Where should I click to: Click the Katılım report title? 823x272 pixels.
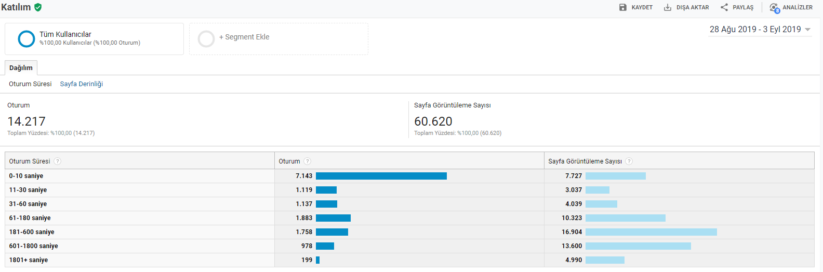click(x=16, y=7)
